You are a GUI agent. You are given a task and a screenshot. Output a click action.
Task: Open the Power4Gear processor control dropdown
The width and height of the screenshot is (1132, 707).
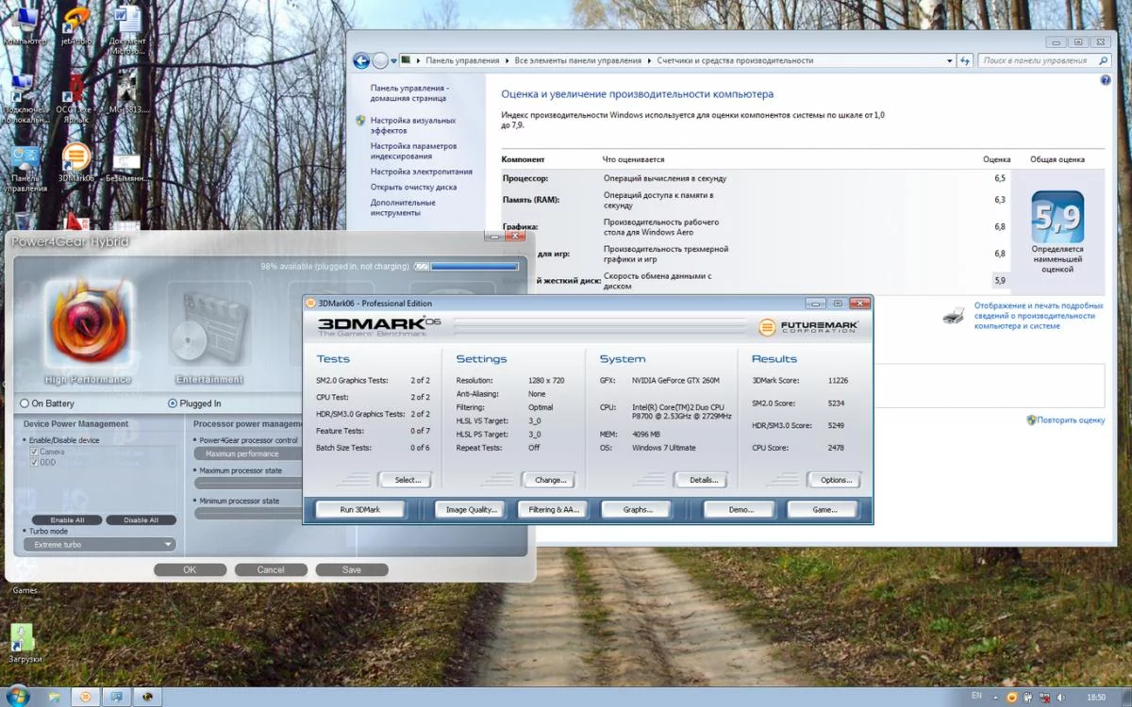(247, 453)
